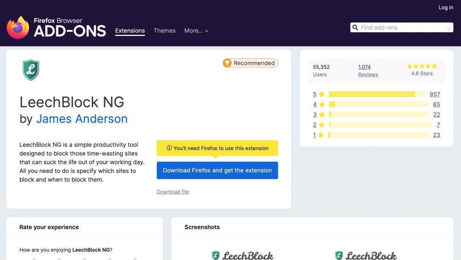Viewport: 461px width, 260px height.
Task: Click the star icon beside rating 3
Action: coord(322,114)
